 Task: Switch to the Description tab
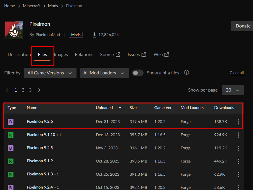pyautogui.click(x=19, y=55)
